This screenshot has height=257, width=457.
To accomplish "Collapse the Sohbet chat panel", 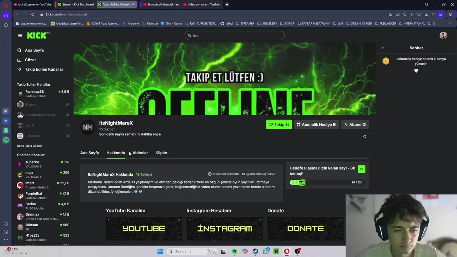I will click(x=383, y=48).
